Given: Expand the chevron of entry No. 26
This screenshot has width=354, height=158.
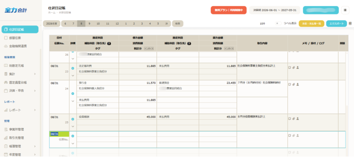Looking at the screenshot, I should pyautogui.click(x=73, y=59).
